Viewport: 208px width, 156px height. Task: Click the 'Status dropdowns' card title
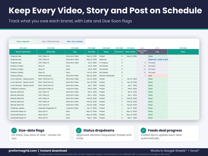[99, 130]
